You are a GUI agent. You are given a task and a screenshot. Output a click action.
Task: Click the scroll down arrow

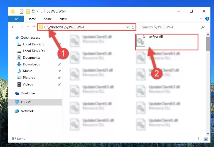point(208,134)
